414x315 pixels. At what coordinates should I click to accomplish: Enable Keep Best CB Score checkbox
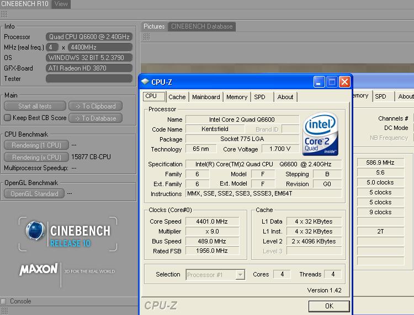pyautogui.click(x=7, y=118)
